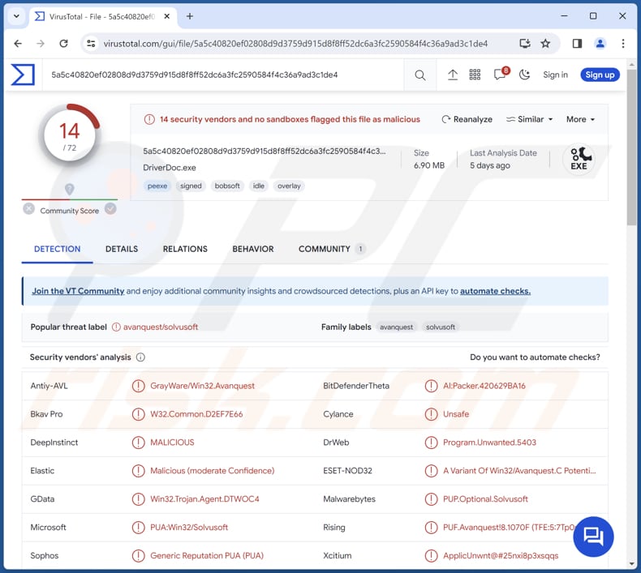Click the red alert icon in malicious banner

point(149,120)
